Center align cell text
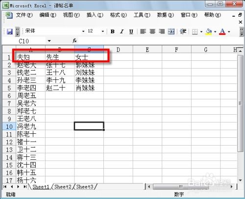Image resolution: width=245 pixels, height=199 pixels. [152, 31]
